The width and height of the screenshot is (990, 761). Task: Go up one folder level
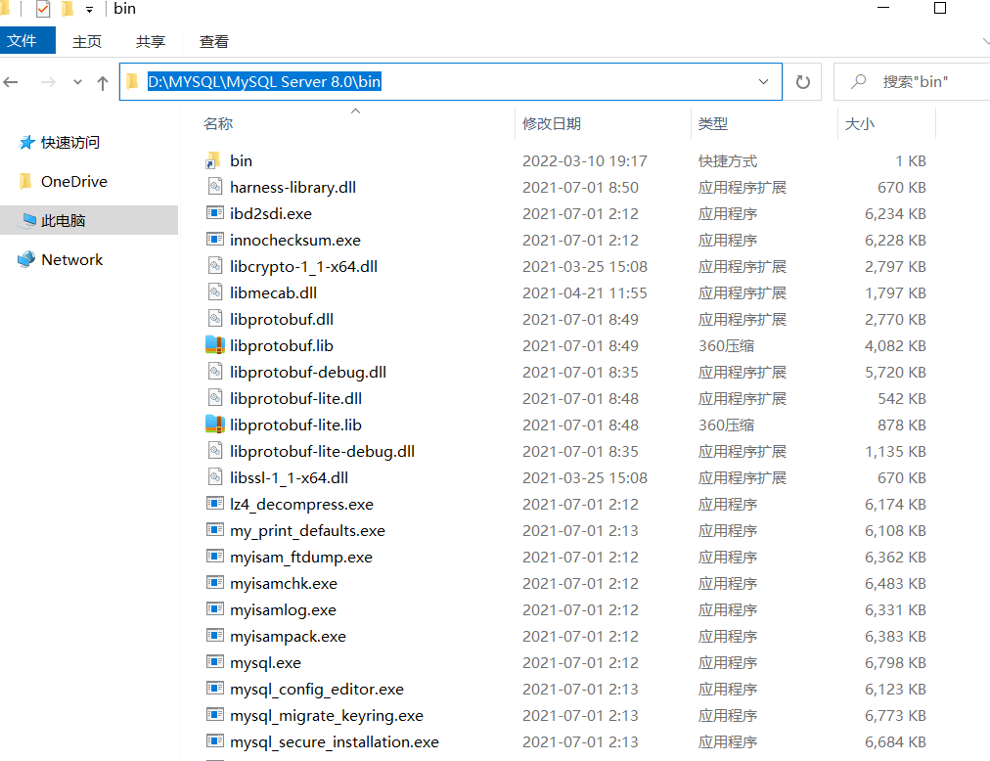pyautogui.click(x=103, y=82)
